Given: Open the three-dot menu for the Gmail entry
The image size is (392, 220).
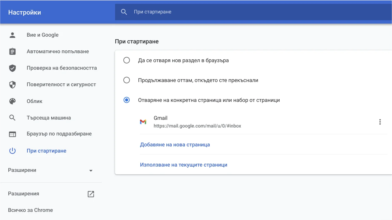Looking at the screenshot, I should point(380,121).
